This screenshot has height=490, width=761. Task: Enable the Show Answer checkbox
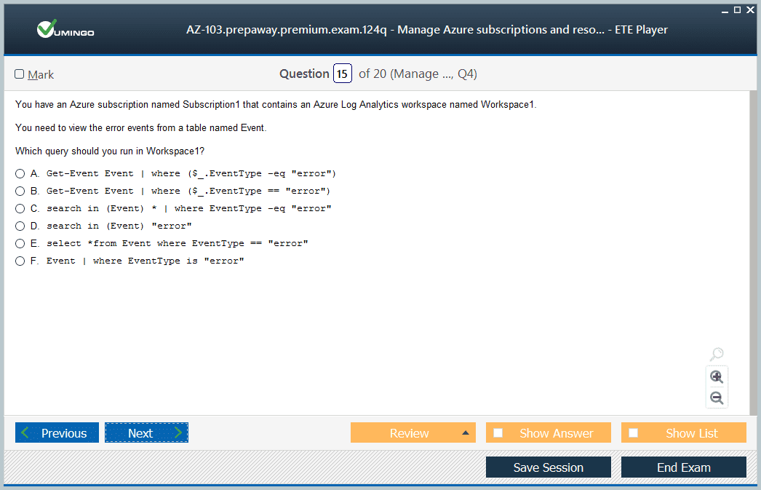(x=498, y=433)
